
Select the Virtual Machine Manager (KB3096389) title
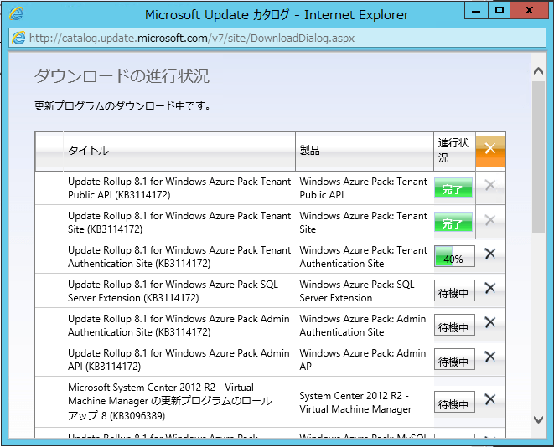[x=170, y=401]
